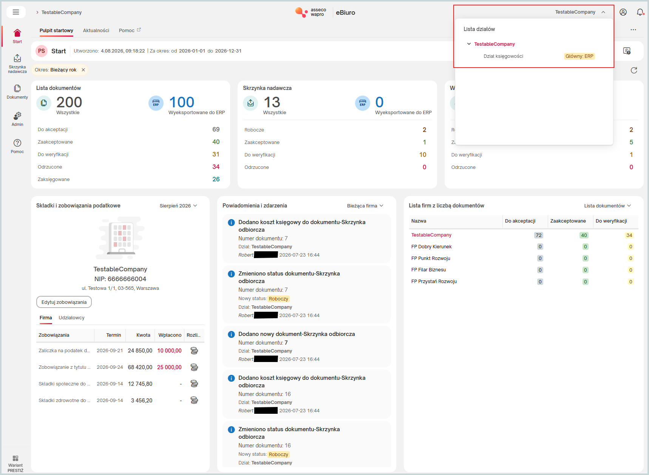This screenshot has width=649, height=475.
Task: Click info icon on first Dodano koszt księgowy notification
Action: pyautogui.click(x=232, y=223)
